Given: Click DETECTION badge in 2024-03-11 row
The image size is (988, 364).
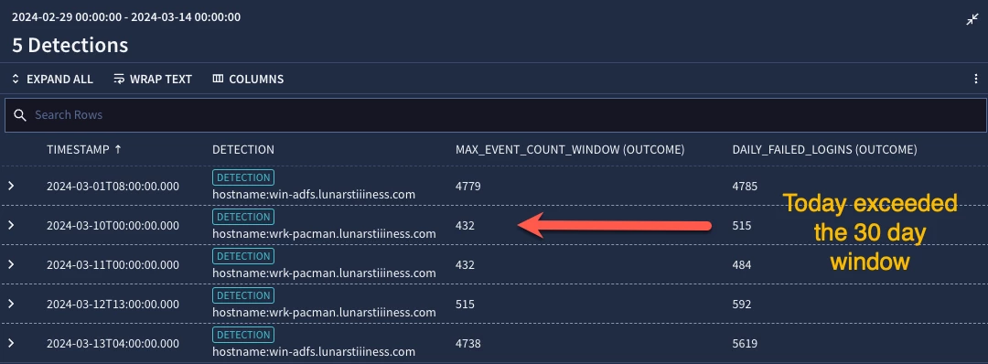Looking at the screenshot, I should [x=243, y=256].
